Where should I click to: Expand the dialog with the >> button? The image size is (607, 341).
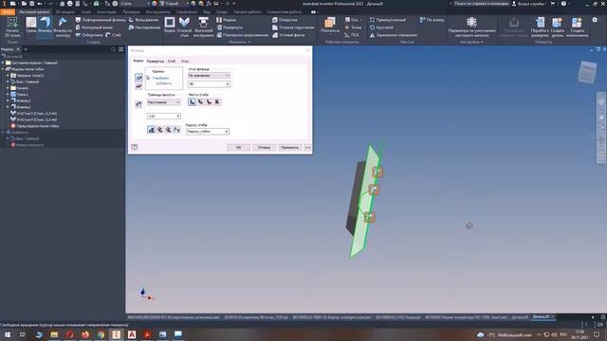[307, 148]
